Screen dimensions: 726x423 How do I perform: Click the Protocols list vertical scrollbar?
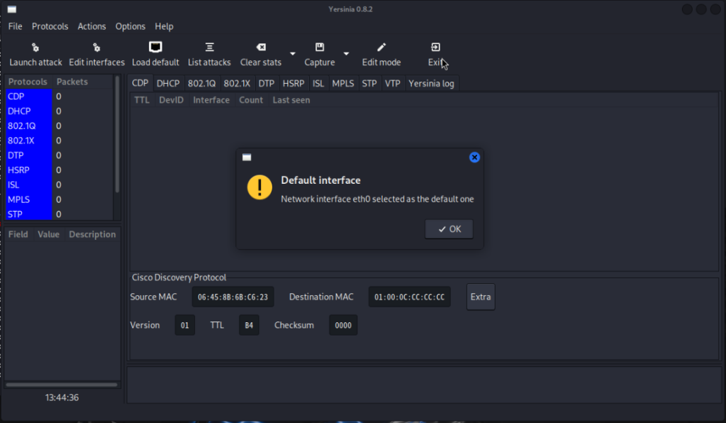click(x=117, y=134)
